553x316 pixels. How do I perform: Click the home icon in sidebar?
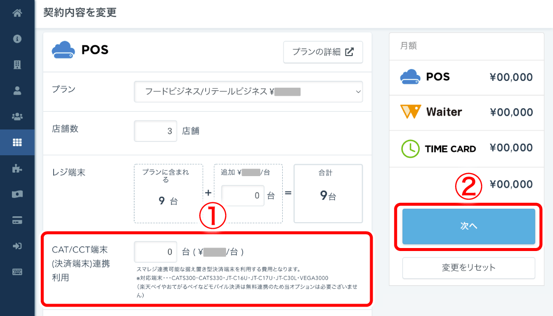[x=17, y=13]
